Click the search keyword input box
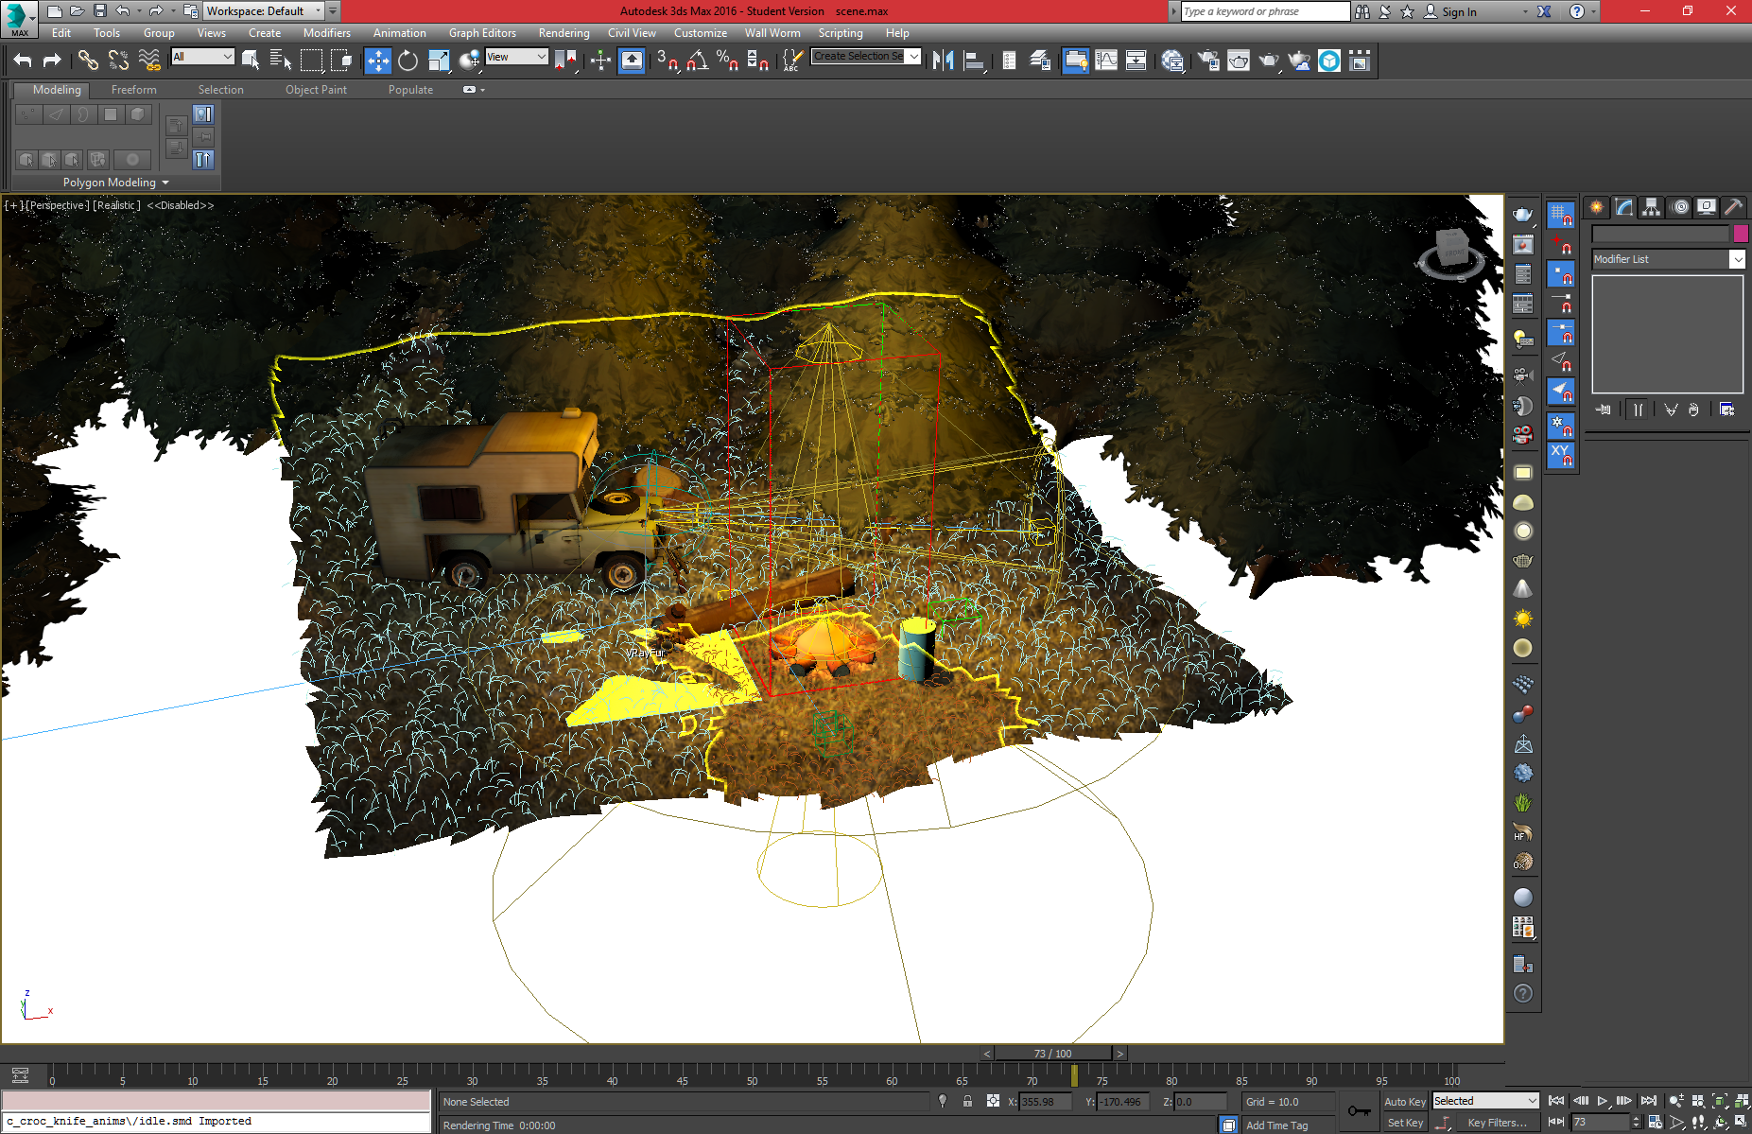1752x1134 pixels. click(x=1265, y=11)
